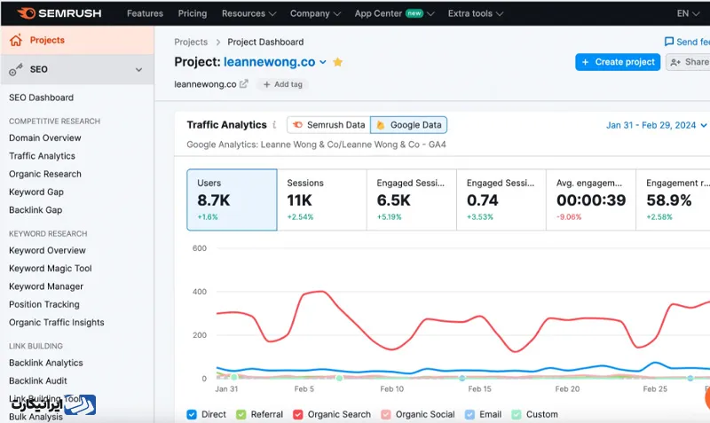The image size is (710, 423).
Task: Open Keyword Manager in sidebar
Action: [46, 286]
